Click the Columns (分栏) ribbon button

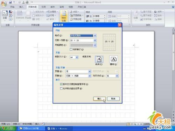pyautogui.click(x=37, y=19)
